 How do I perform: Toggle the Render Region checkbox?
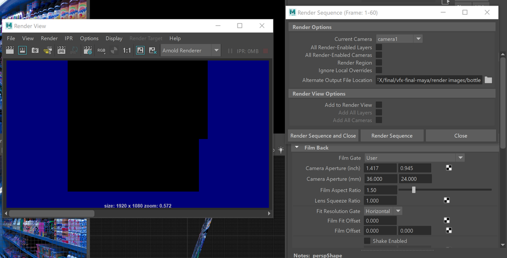point(379,63)
